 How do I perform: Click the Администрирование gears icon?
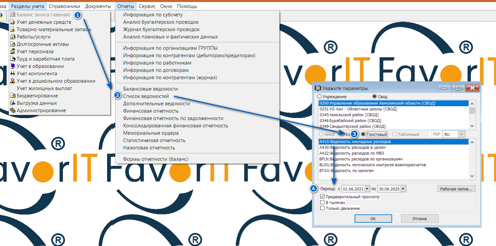pos(13,110)
